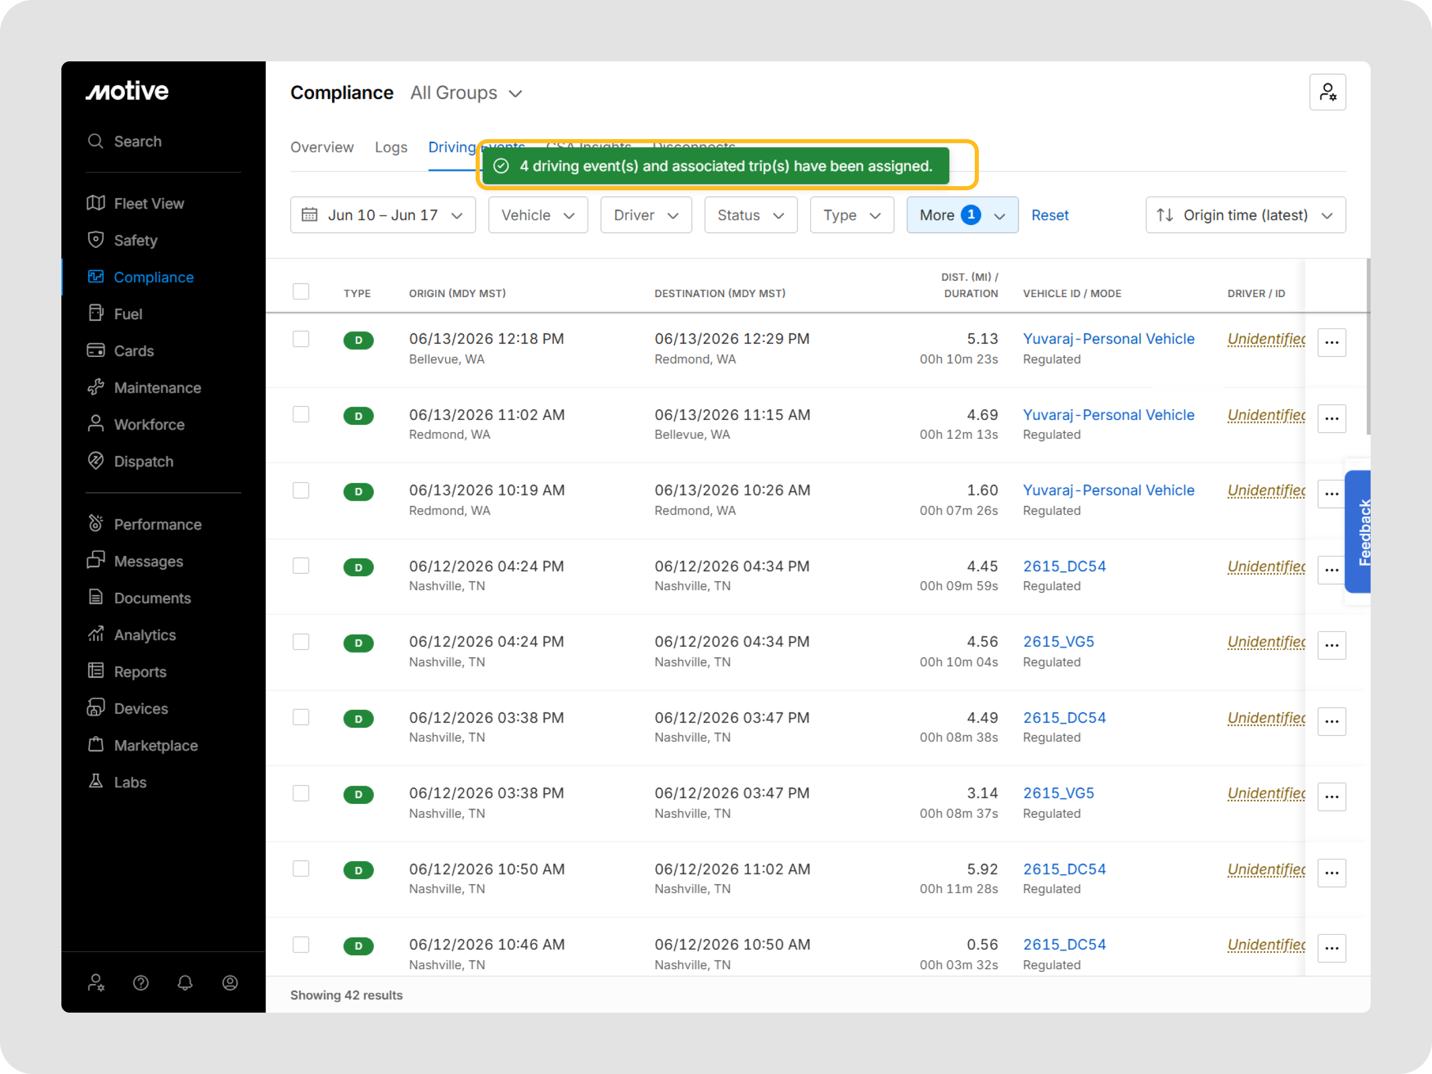This screenshot has width=1432, height=1074.
Task: Click the help question mark icon
Action: (141, 983)
